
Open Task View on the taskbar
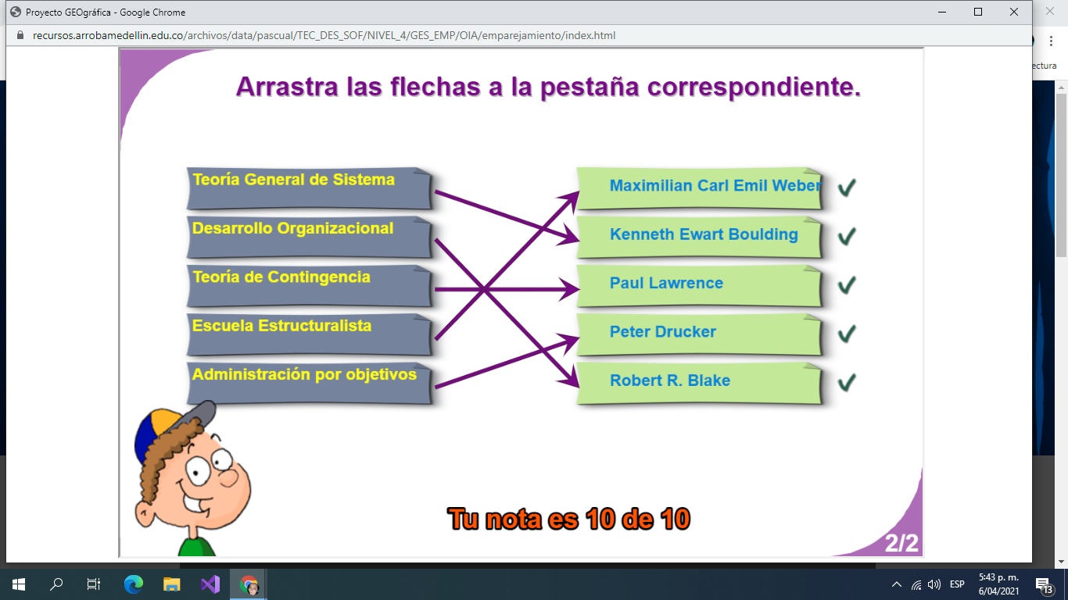(94, 584)
